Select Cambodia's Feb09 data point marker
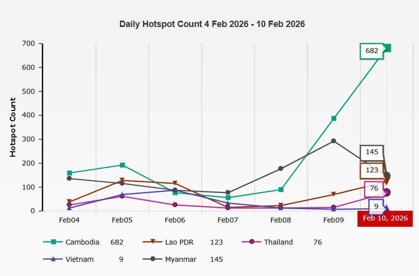Image resolution: width=419 pixels, height=276 pixels. (333, 118)
